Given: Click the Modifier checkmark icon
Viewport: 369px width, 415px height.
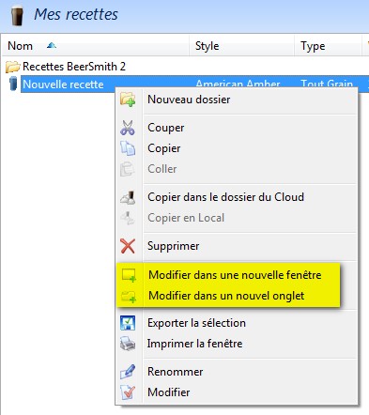Looking at the screenshot, I should 128,392.
